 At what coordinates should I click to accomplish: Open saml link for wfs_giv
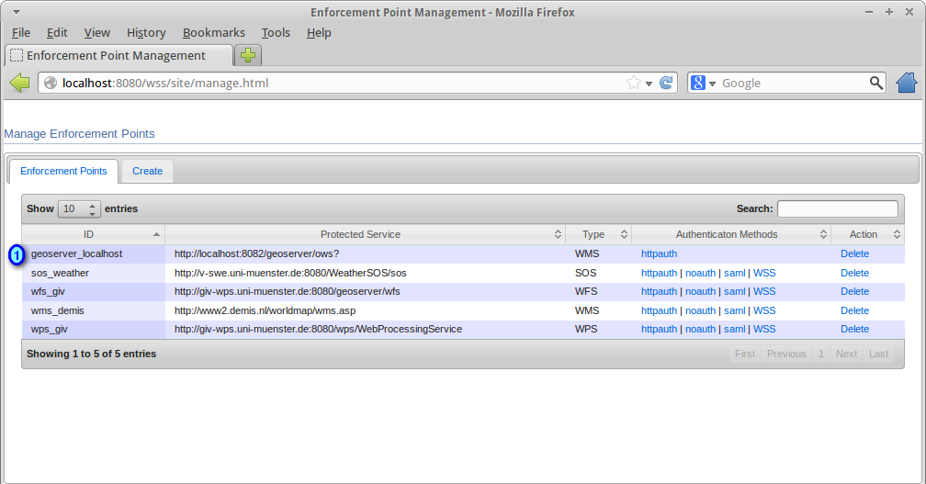735,291
